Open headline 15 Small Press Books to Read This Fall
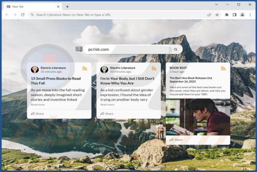Screen dimensions: 257x172 [56, 81]
